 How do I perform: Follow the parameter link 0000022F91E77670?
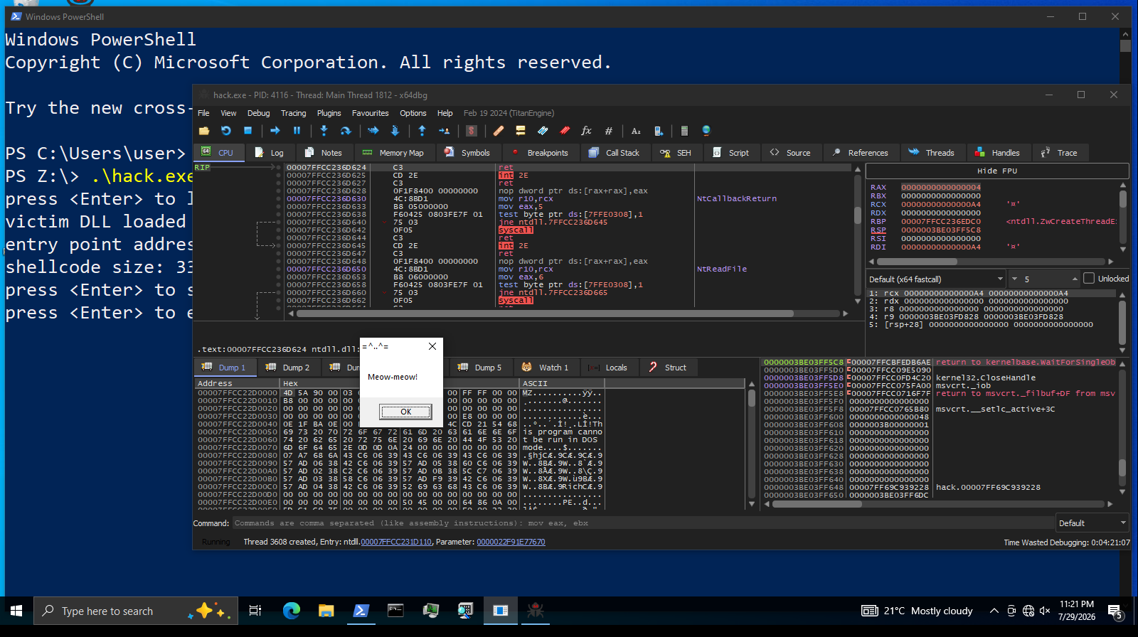tap(511, 542)
